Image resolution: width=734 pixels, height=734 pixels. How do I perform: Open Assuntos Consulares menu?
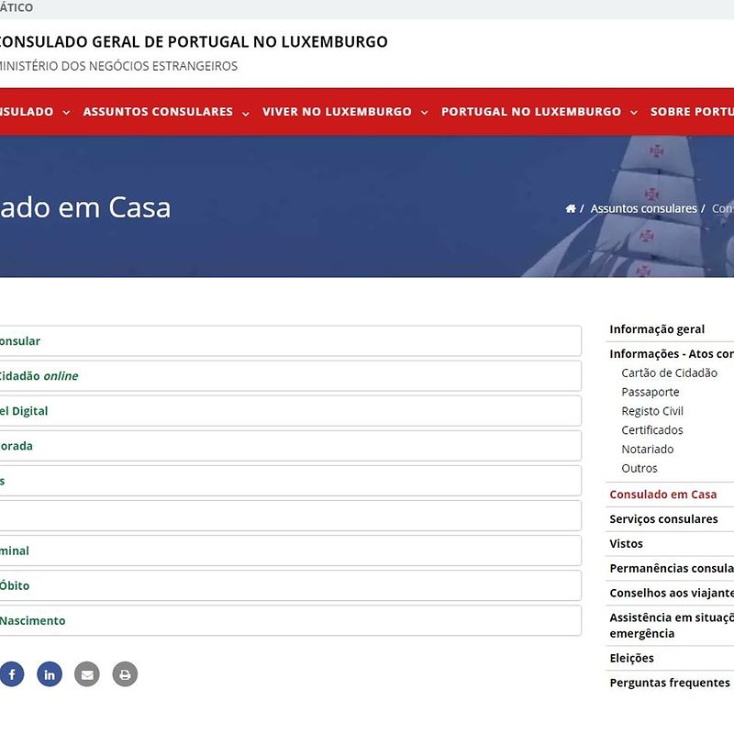point(158,111)
